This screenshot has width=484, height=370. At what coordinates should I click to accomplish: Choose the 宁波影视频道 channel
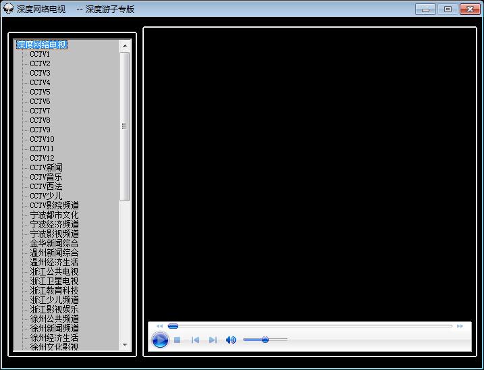tap(54, 234)
